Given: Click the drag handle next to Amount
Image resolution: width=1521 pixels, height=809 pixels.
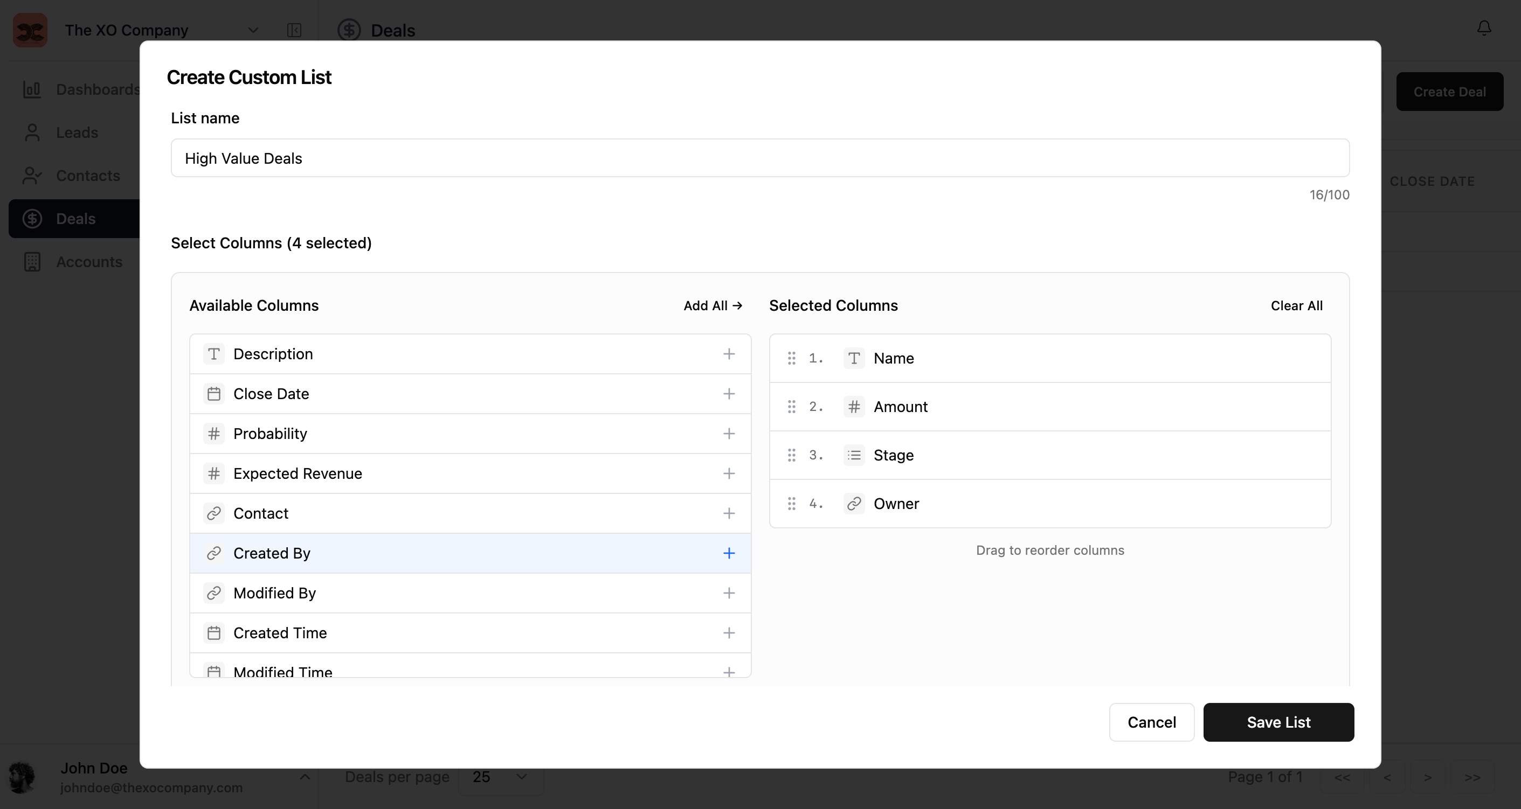Looking at the screenshot, I should tap(791, 407).
